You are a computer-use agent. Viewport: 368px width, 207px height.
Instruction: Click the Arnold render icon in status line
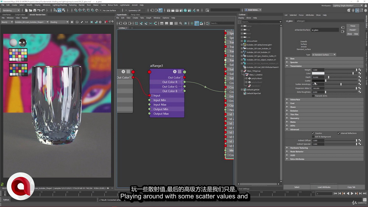(185, 10)
